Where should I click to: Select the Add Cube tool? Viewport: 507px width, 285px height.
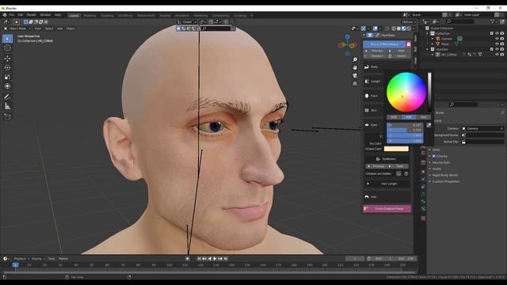click(7, 116)
